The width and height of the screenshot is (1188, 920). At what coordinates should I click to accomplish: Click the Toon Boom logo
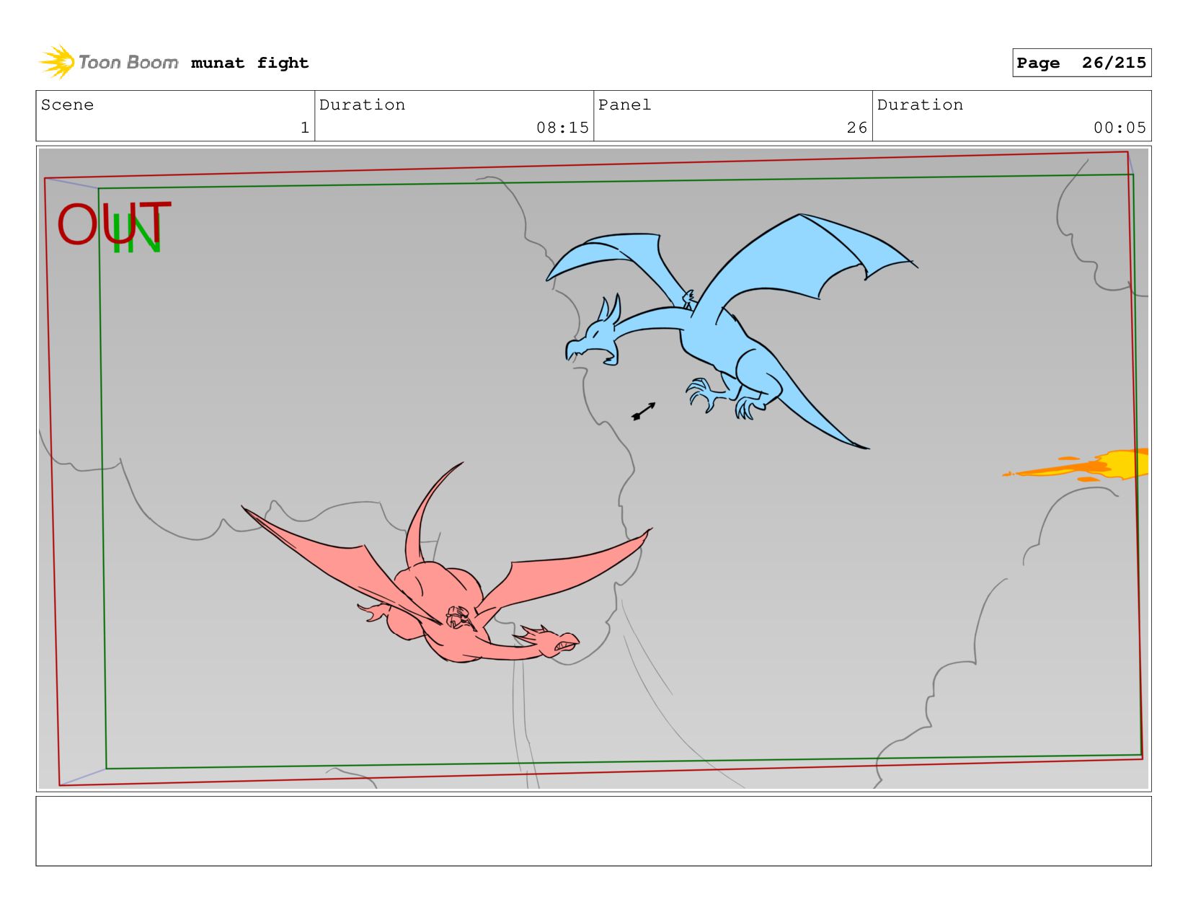click(108, 62)
